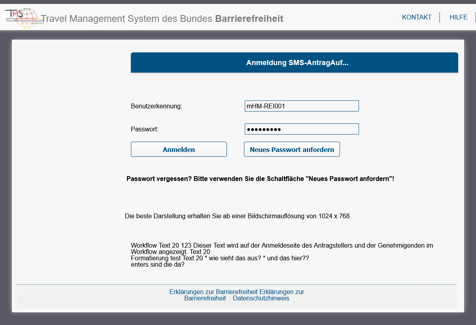Click the Workflow Text 20 123 paragraph
This screenshot has width=476, height=325.
pyautogui.click(x=282, y=246)
